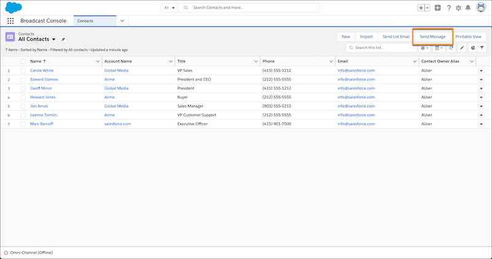This screenshot has height=259, width=492.
Task: Open List View Controls gear
Action: point(424,48)
